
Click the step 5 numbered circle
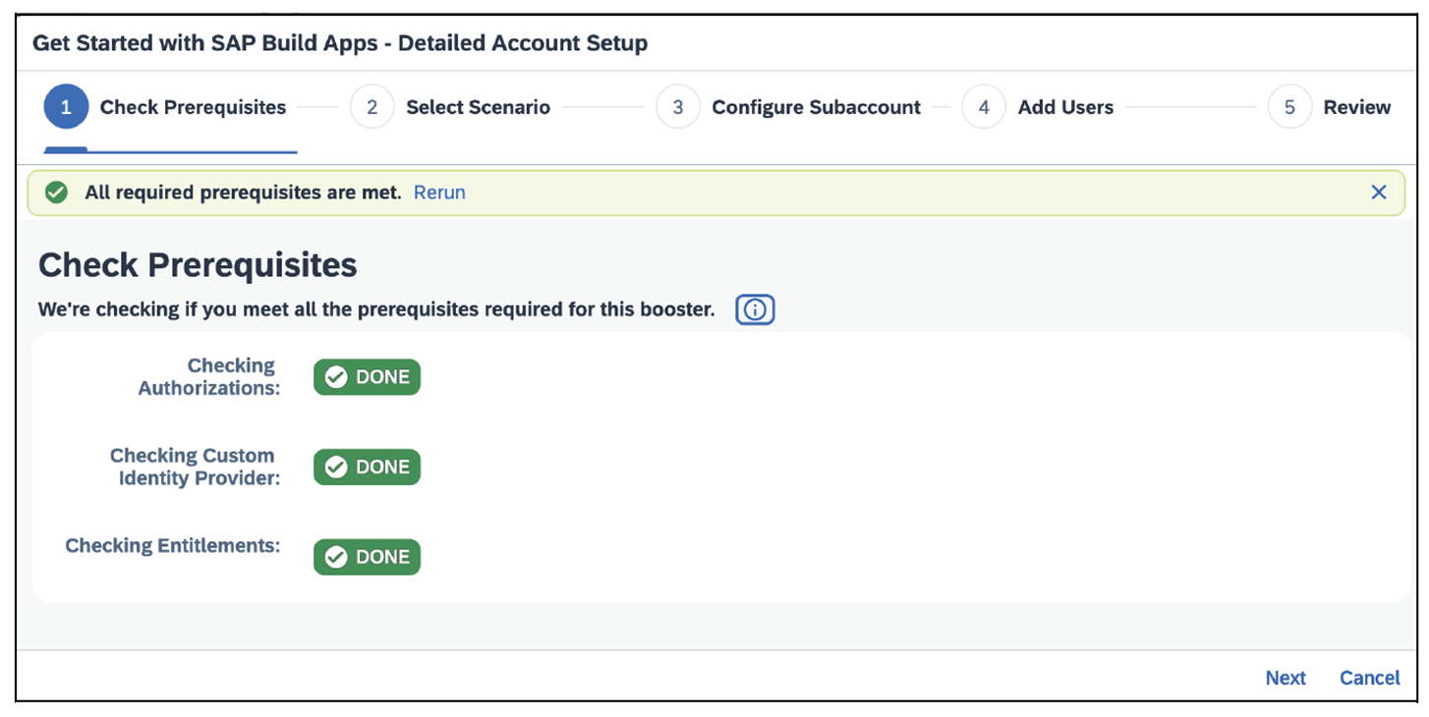tap(1289, 106)
